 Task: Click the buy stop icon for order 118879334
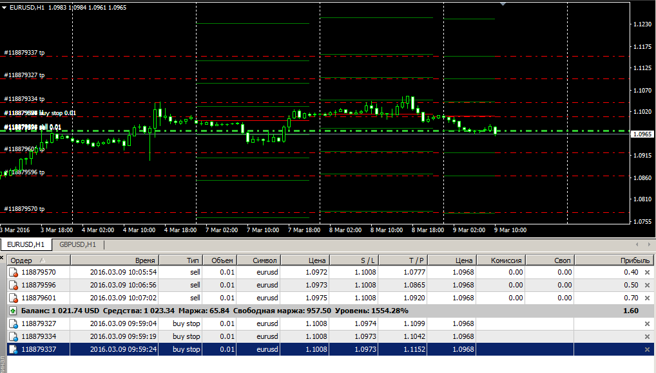(14, 336)
